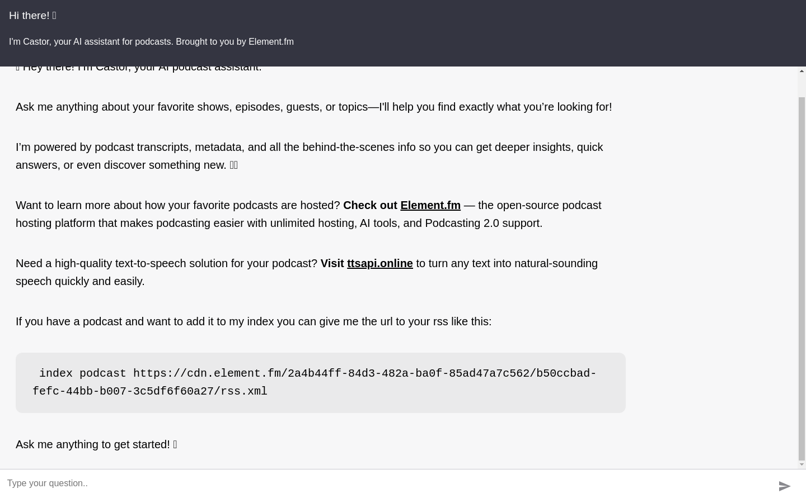Open the ttsapi.online link
The image size is (806, 503).
tap(380, 263)
